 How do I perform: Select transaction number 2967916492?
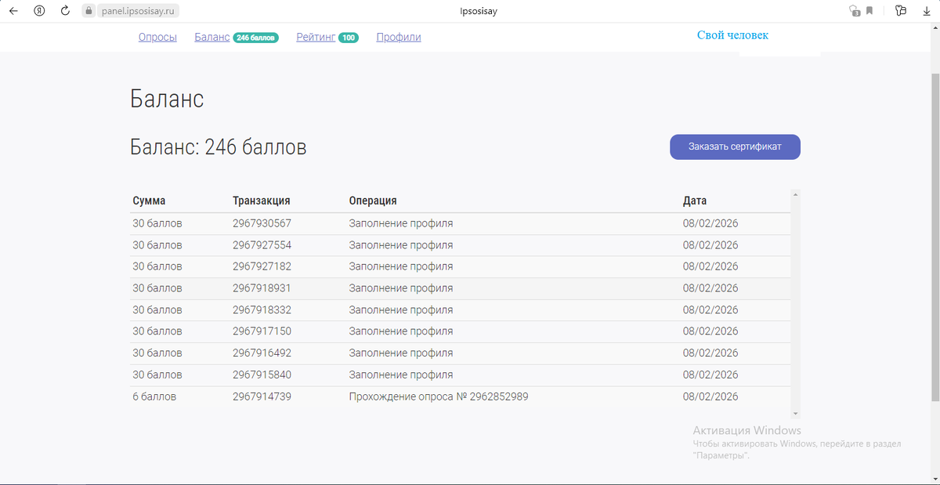tap(262, 353)
